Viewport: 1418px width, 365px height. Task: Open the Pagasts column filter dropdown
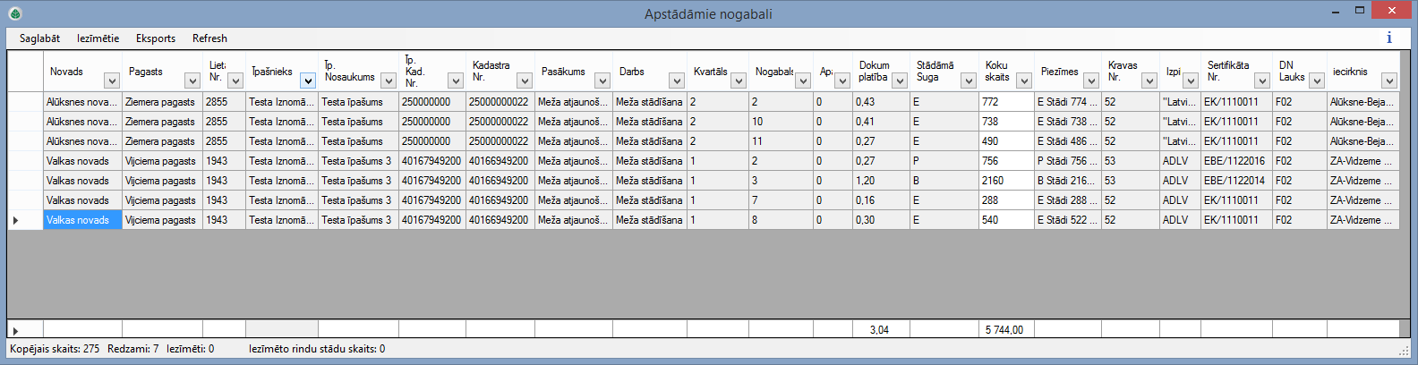(192, 81)
